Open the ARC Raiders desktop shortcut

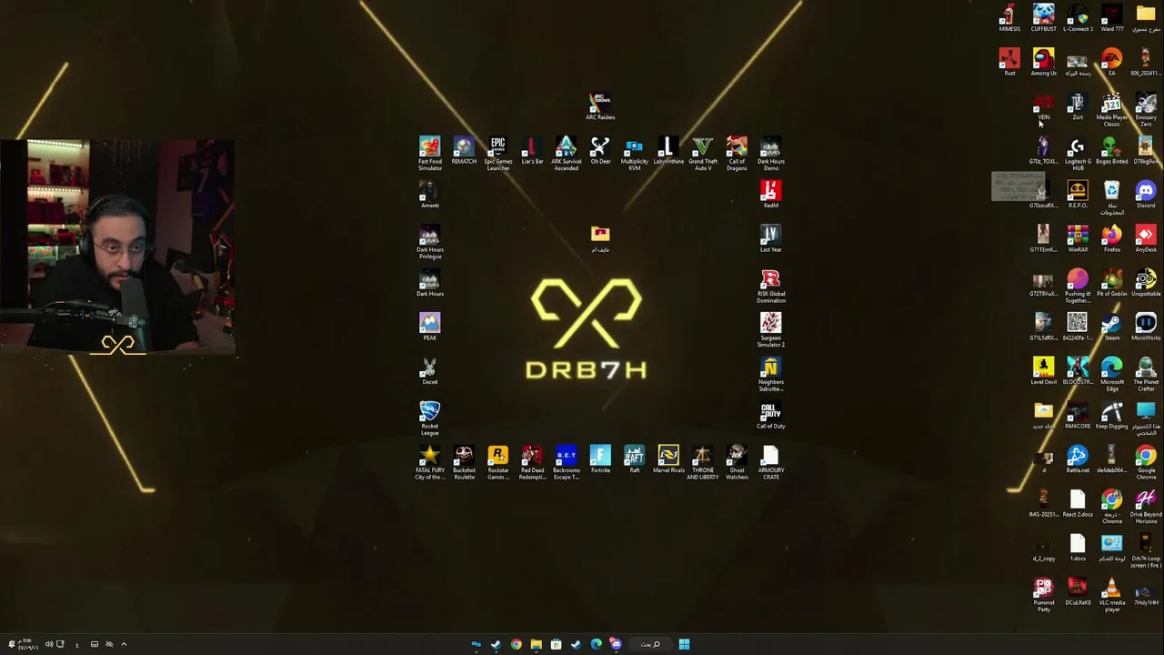point(600,106)
